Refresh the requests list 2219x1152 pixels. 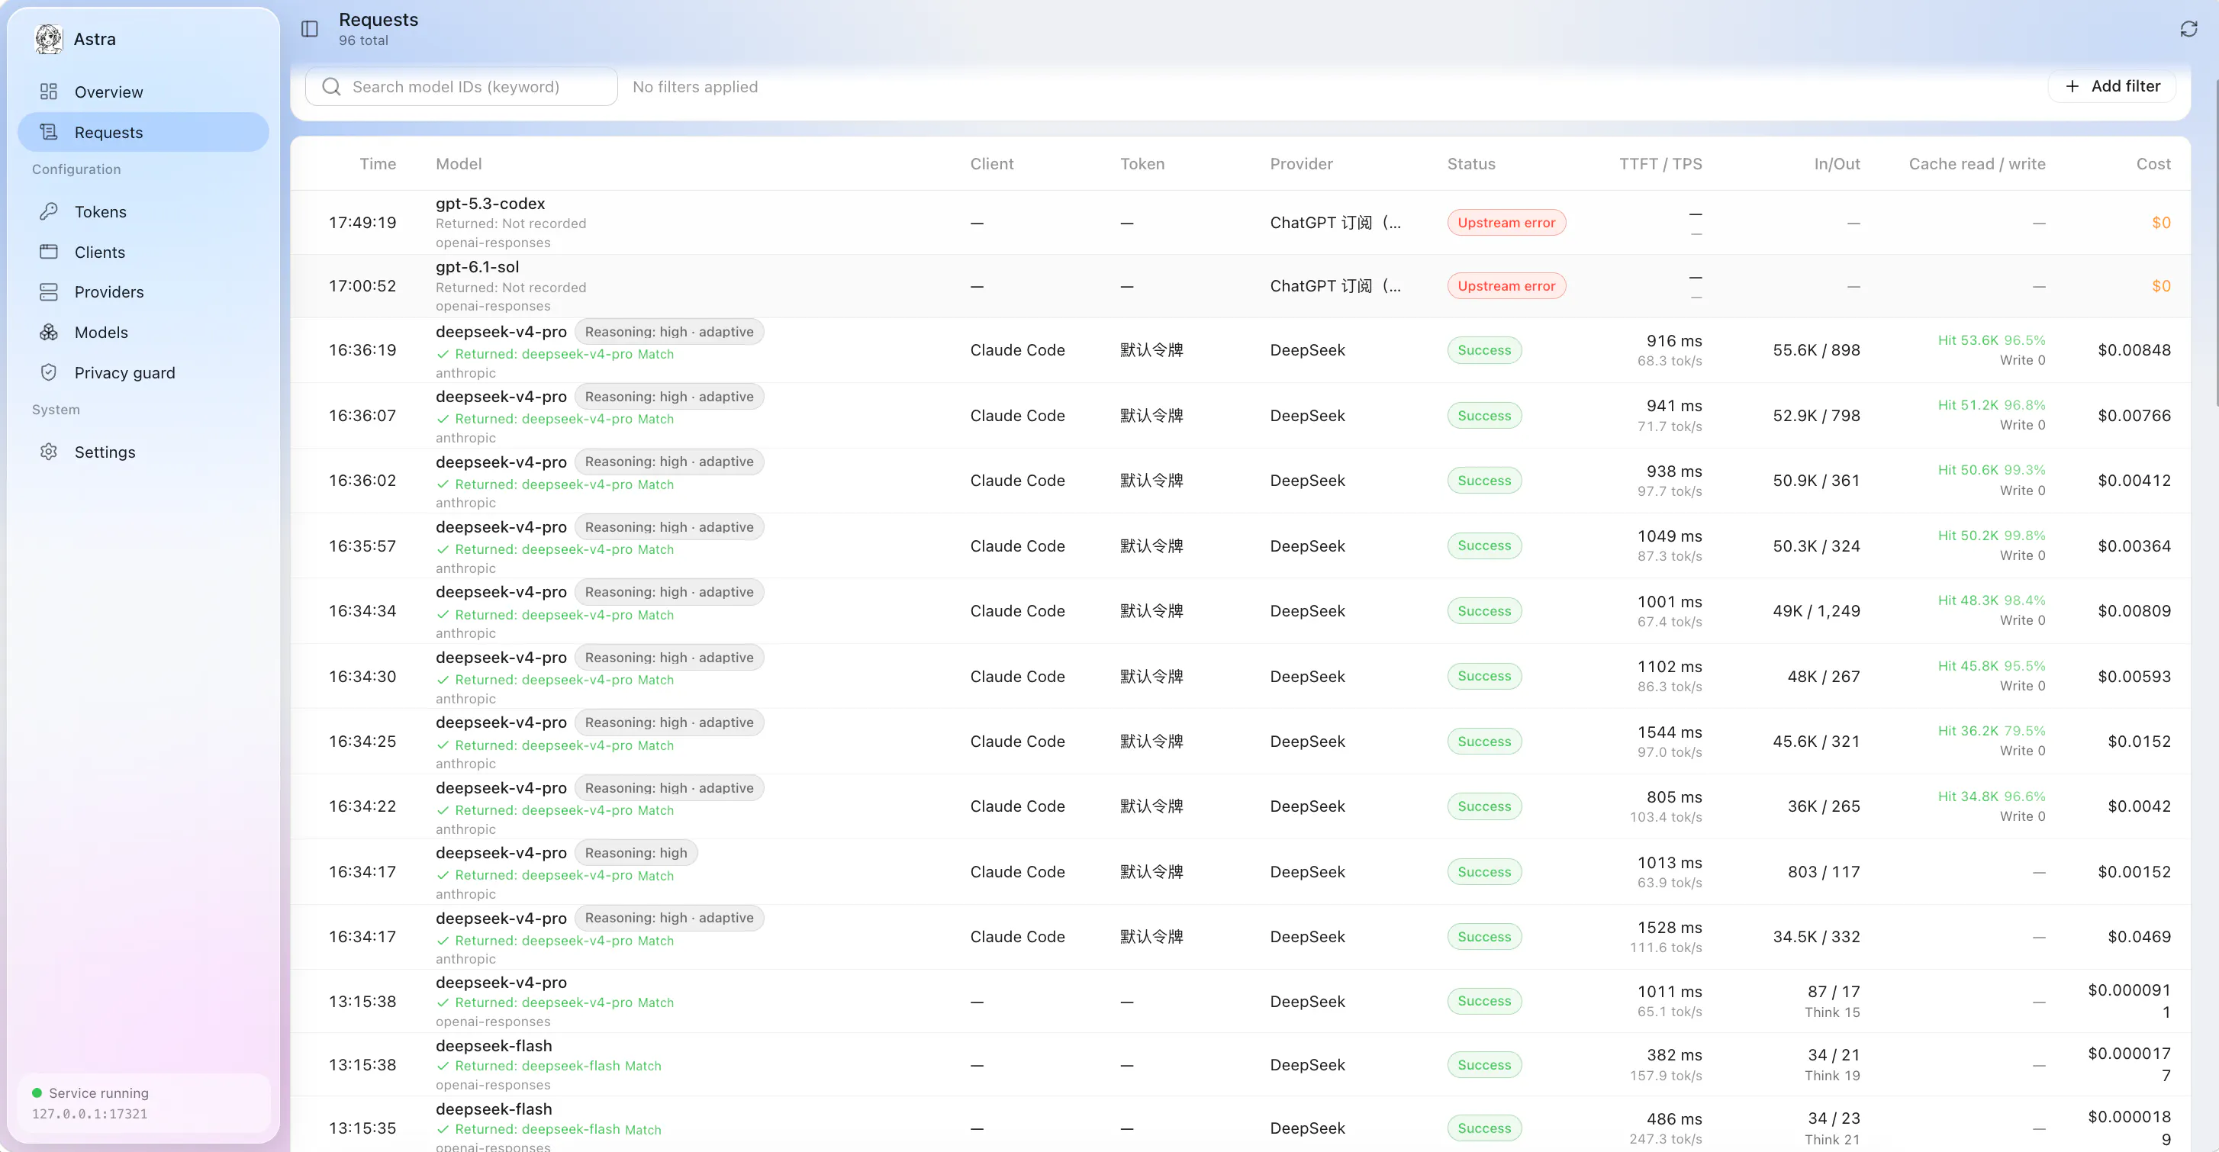click(x=2188, y=29)
